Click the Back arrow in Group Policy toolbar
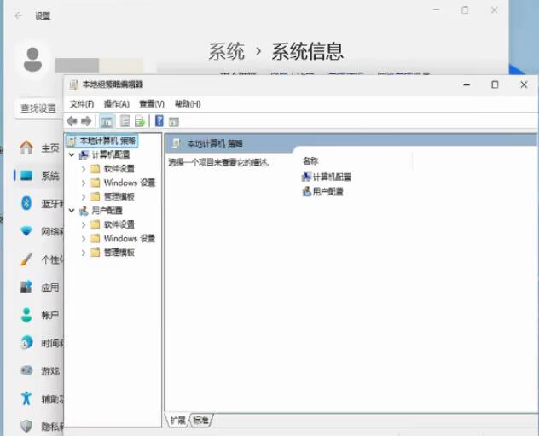Image resolution: width=539 pixels, height=436 pixels. (72, 121)
